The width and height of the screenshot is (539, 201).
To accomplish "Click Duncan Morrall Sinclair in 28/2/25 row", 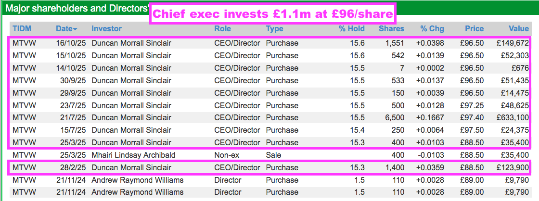I will tap(131, 168).
